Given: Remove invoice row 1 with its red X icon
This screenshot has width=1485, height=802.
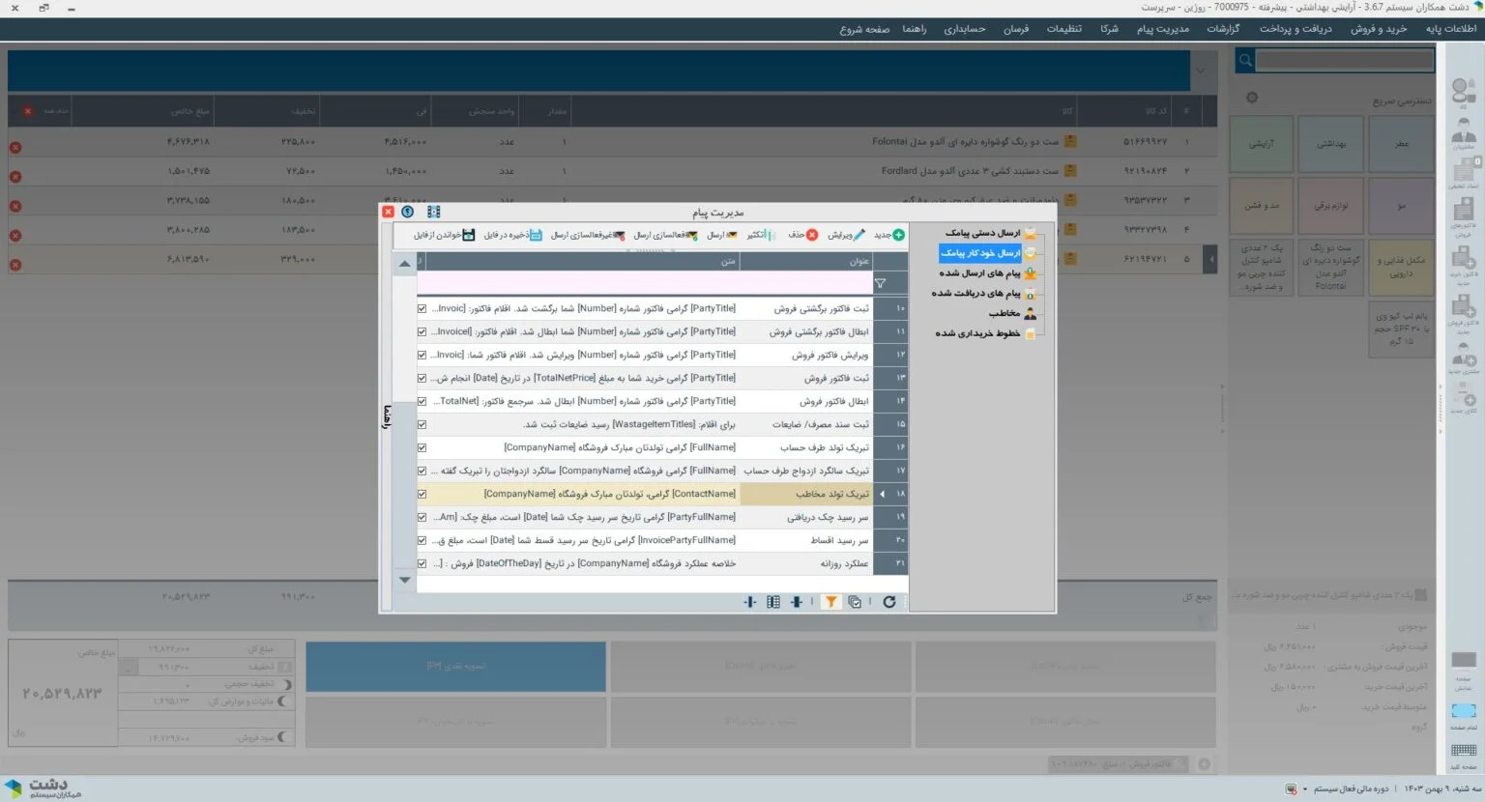Looking at the screenshot, I should click(15, 148).
